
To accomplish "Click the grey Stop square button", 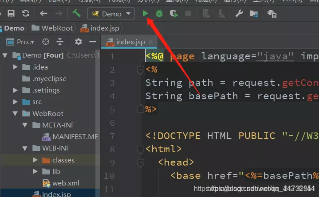I will point(188,13).
